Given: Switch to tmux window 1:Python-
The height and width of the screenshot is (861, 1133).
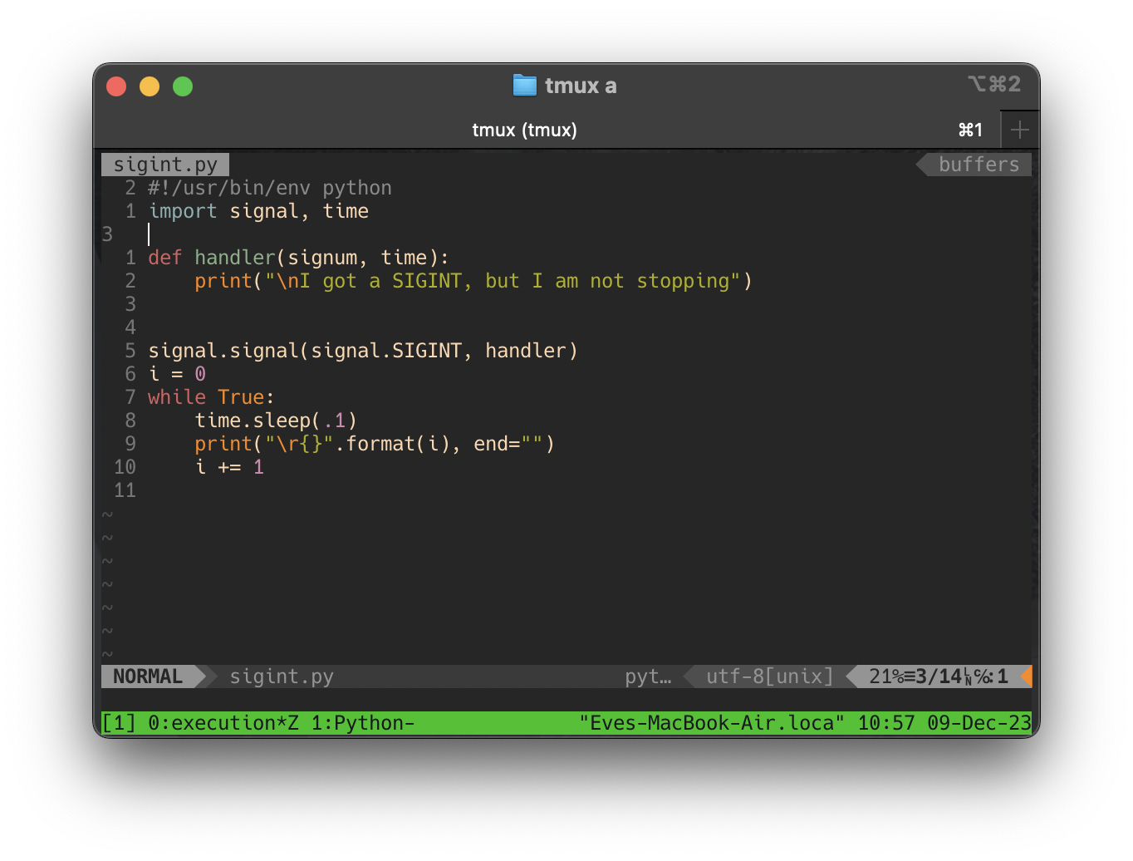Looking at the screenshot, I should point(362,723).
